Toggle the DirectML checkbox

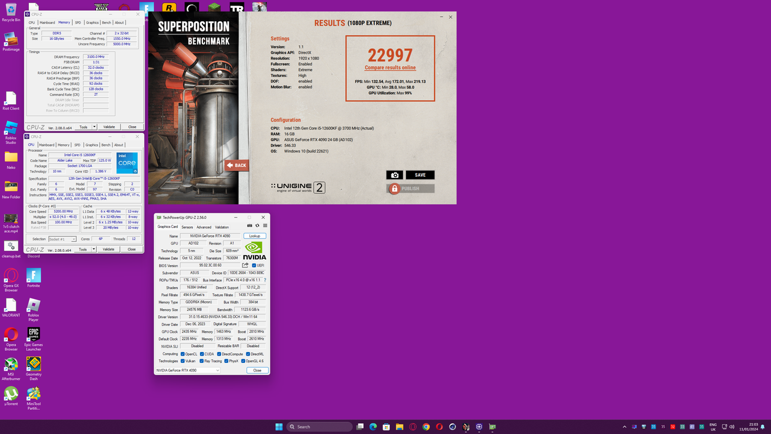coord(248,354)
